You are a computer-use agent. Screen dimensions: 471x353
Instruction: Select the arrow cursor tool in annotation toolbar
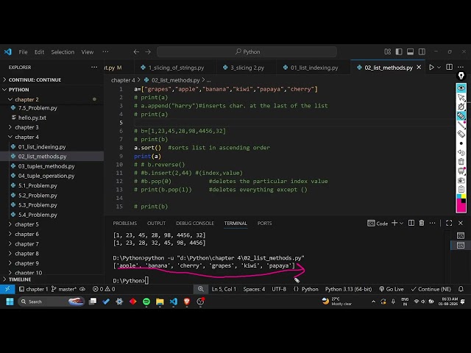click(461, 97)
